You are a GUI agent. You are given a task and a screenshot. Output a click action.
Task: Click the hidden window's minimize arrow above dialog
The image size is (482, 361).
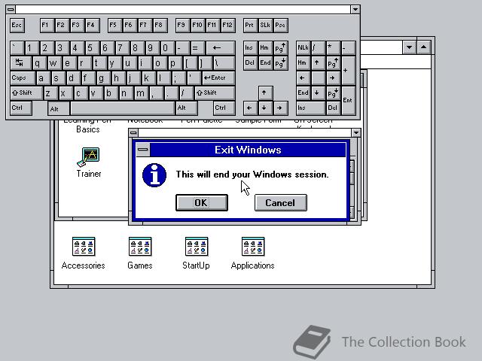coord(356,133)
